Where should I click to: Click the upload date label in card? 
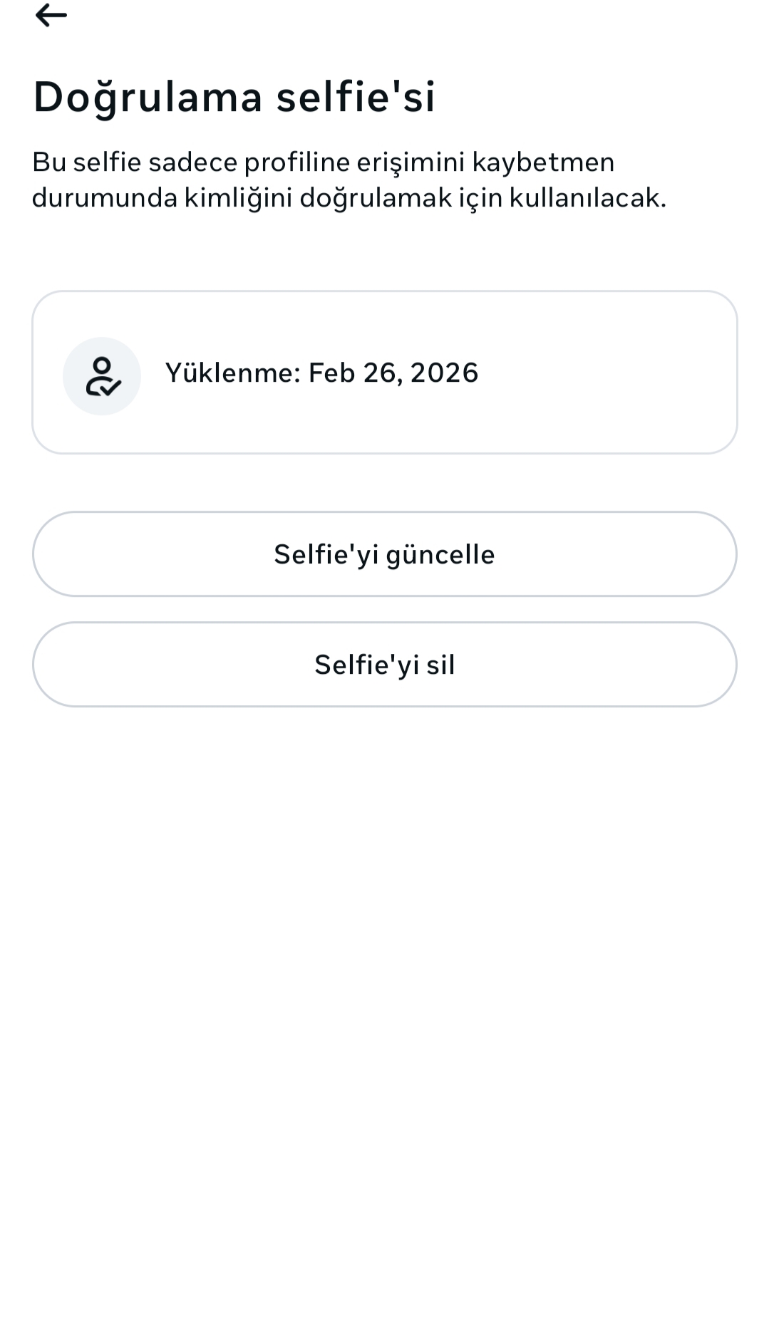click(x=321, y=373)
